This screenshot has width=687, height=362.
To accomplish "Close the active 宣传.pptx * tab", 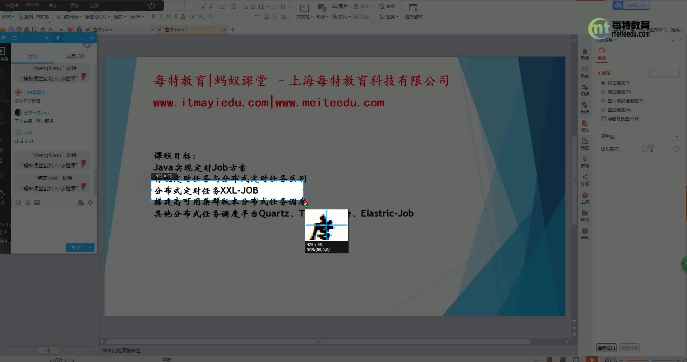I will [225, 29].
